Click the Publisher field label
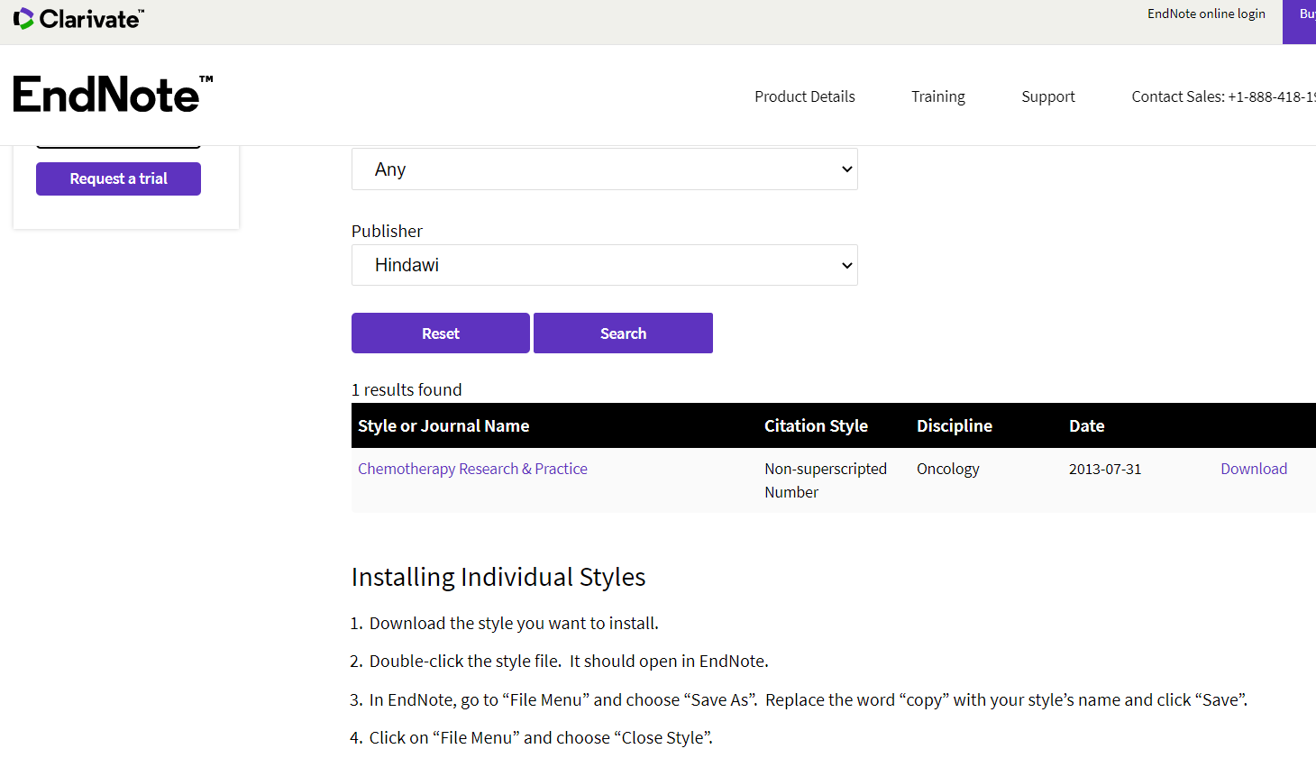The image size is (1316, 758). click(387, 231)
